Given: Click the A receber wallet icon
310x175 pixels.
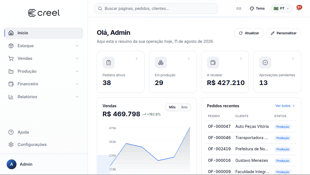Looking at the screenshot, I should [213, 63].
